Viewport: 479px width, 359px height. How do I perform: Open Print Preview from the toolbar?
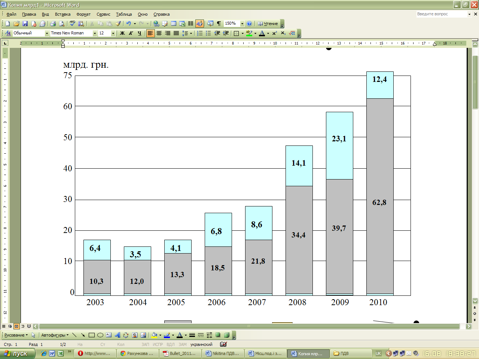tap(62, 24)
